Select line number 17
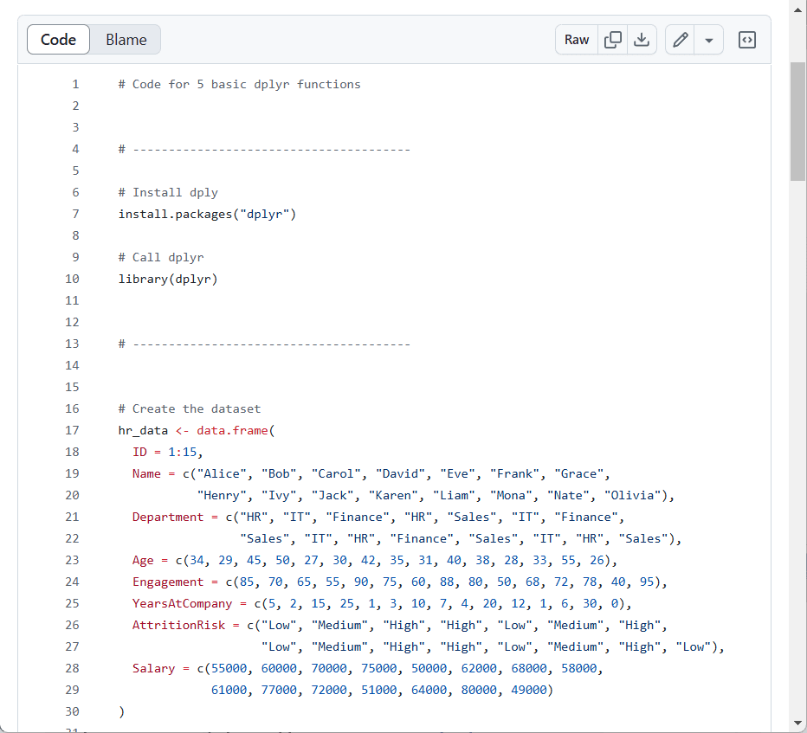The height and width of the screenshot is (733, 807). [72, 430]
